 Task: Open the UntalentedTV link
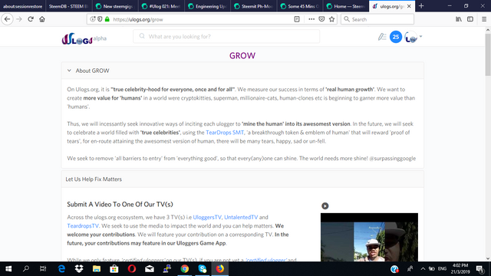241,217
